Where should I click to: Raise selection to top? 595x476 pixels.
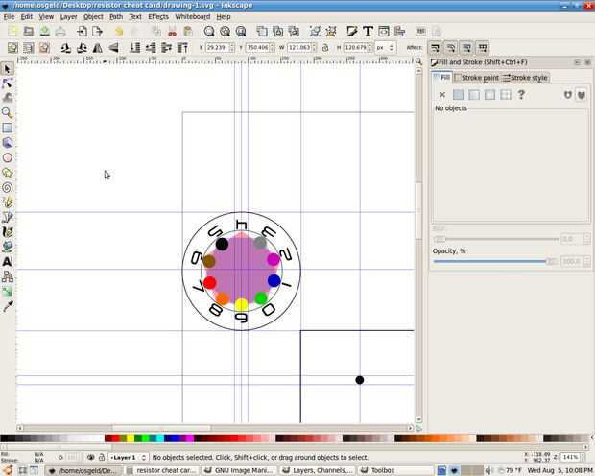(182, 48)
